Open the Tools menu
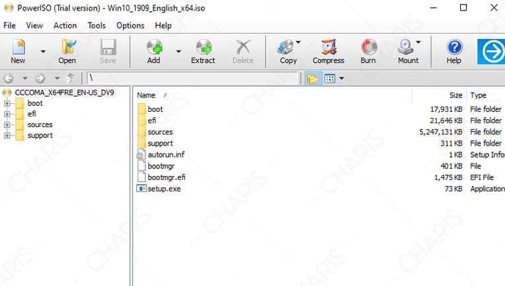This screenshot has width=505, height=286. click(97, 25)
